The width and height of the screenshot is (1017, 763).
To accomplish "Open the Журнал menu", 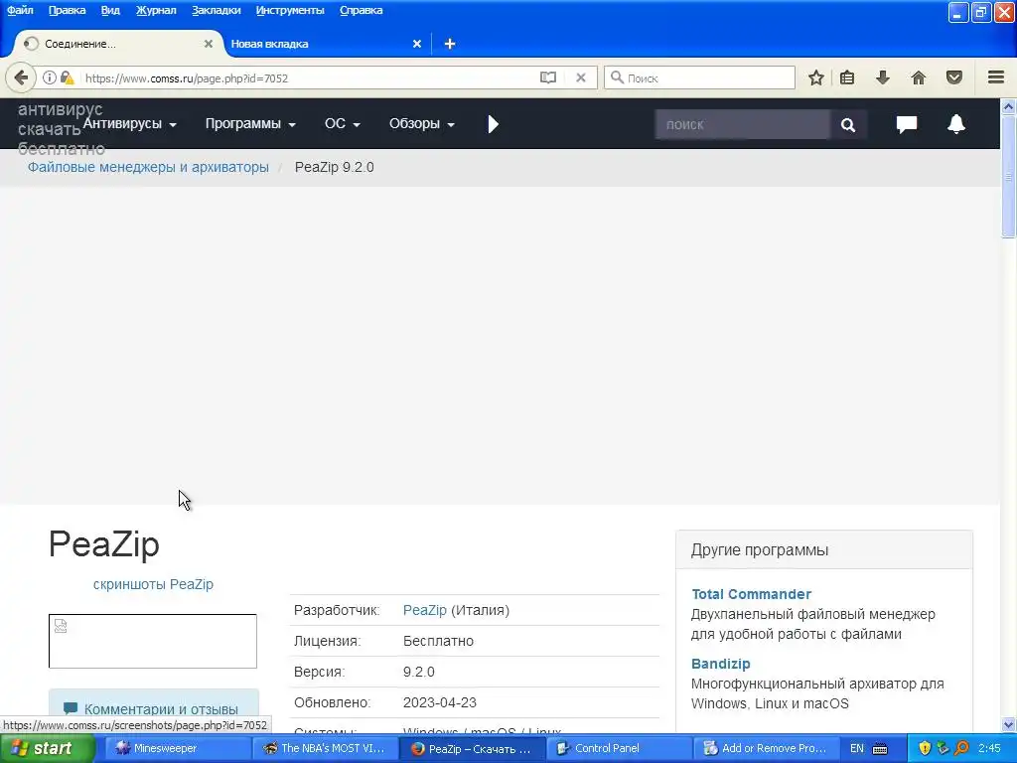I will (156, 10).
